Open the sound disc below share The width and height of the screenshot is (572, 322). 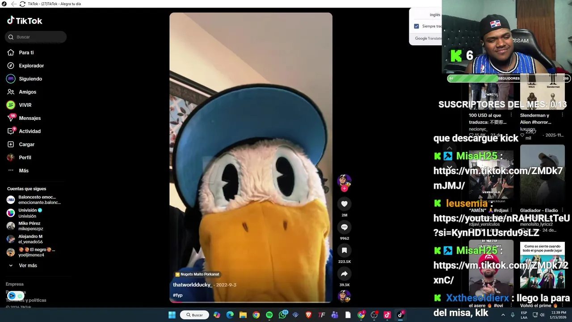(x=344, y=296)
